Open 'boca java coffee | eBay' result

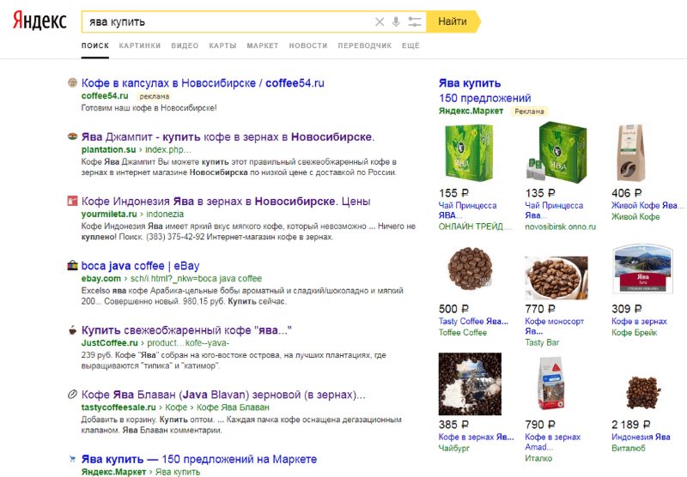140,265
